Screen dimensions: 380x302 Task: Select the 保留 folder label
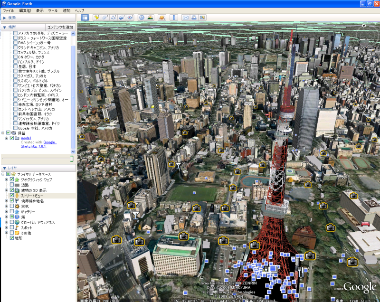click(x=21, y=133)
